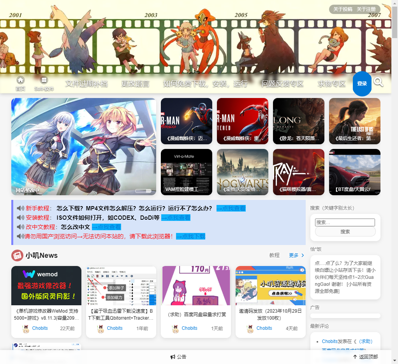Open the 小叽资源邀请码 cover image

pos(271,286)
